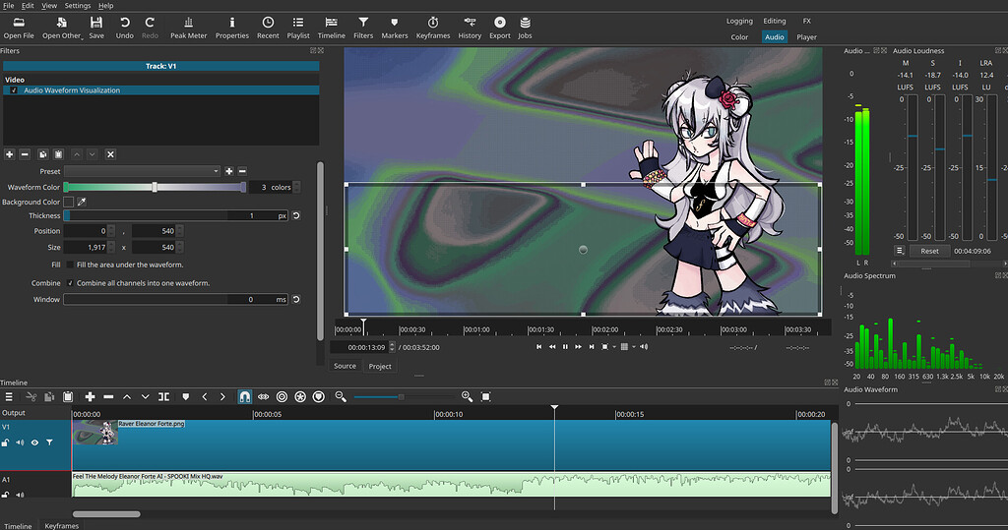Add a filter with the plus icon
Viewport: 1008px width, 530px height.
10,154
